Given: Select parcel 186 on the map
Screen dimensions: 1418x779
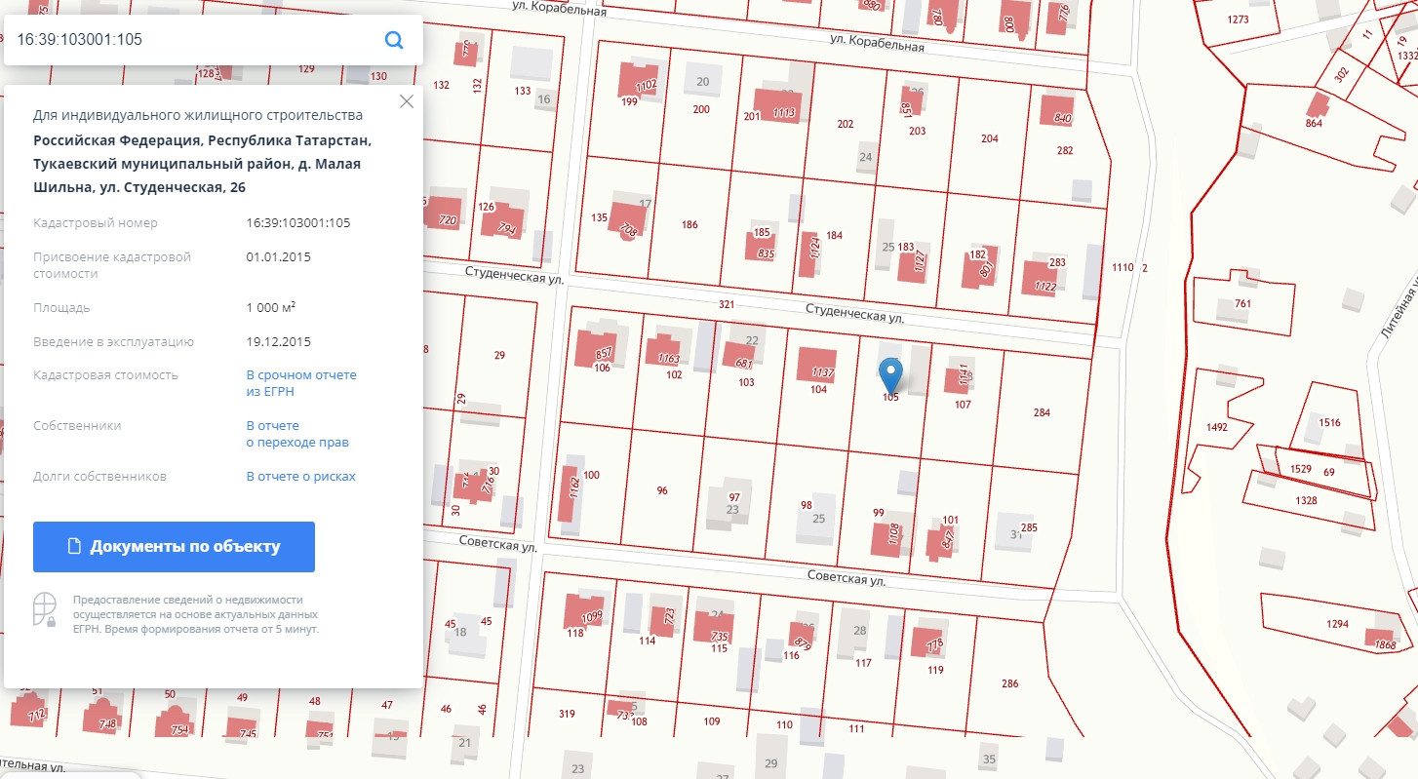Looking at the screenshot, I should click(x=689, y=224).
